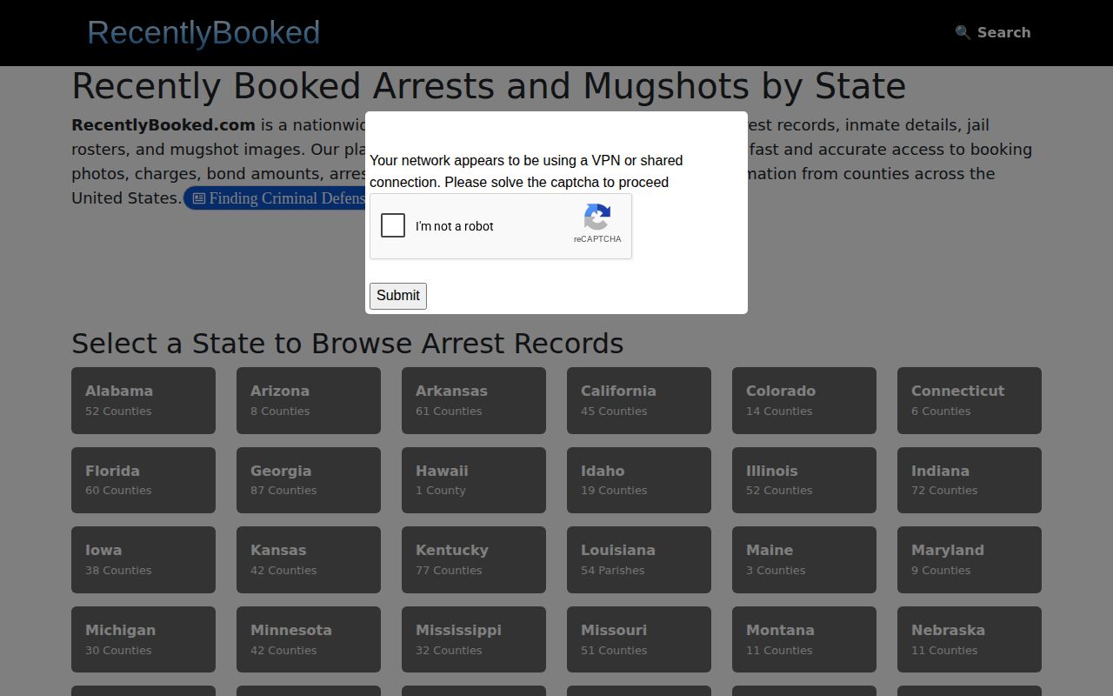Select the Alabama state card
Screen dimensions: 1113x696
[143, 400]
